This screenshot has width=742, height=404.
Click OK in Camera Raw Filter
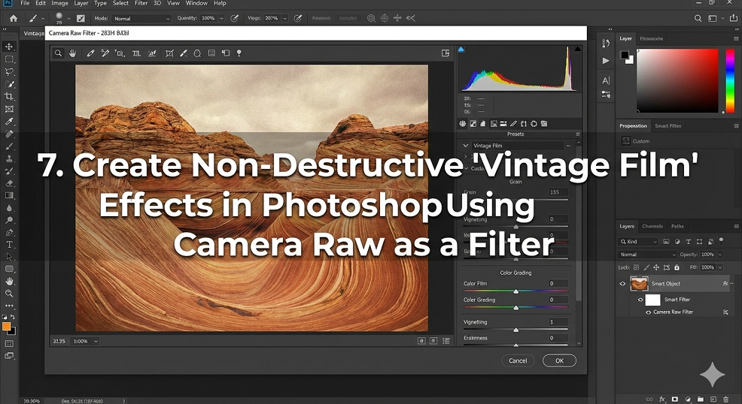(559, 360)
